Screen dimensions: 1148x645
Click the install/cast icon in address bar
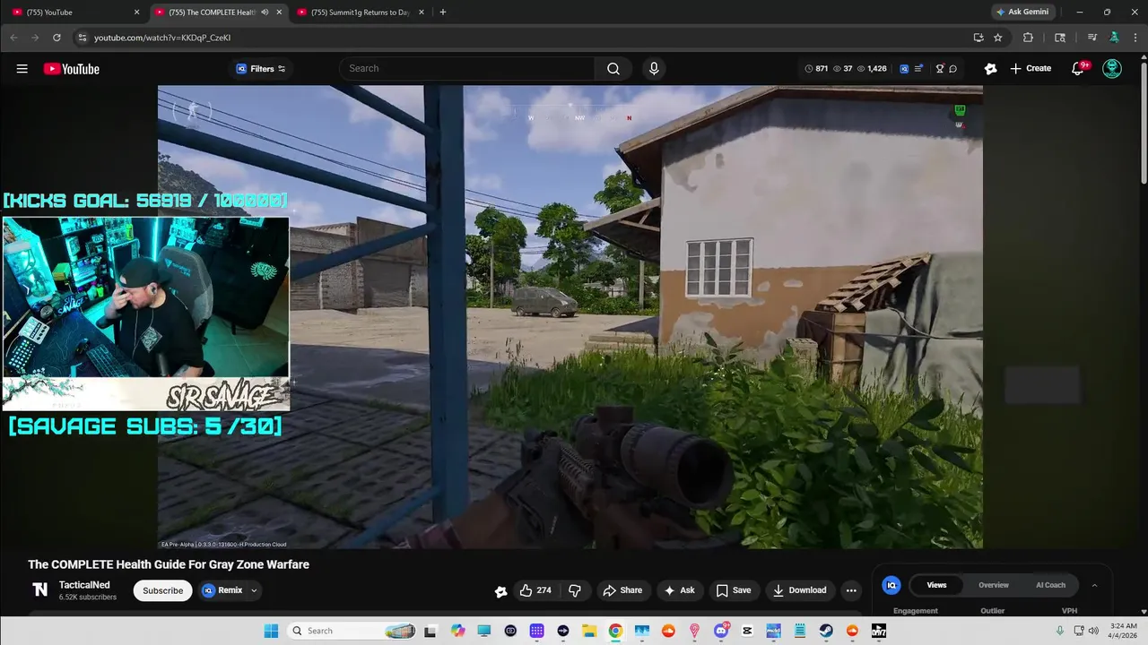point(978,38)
